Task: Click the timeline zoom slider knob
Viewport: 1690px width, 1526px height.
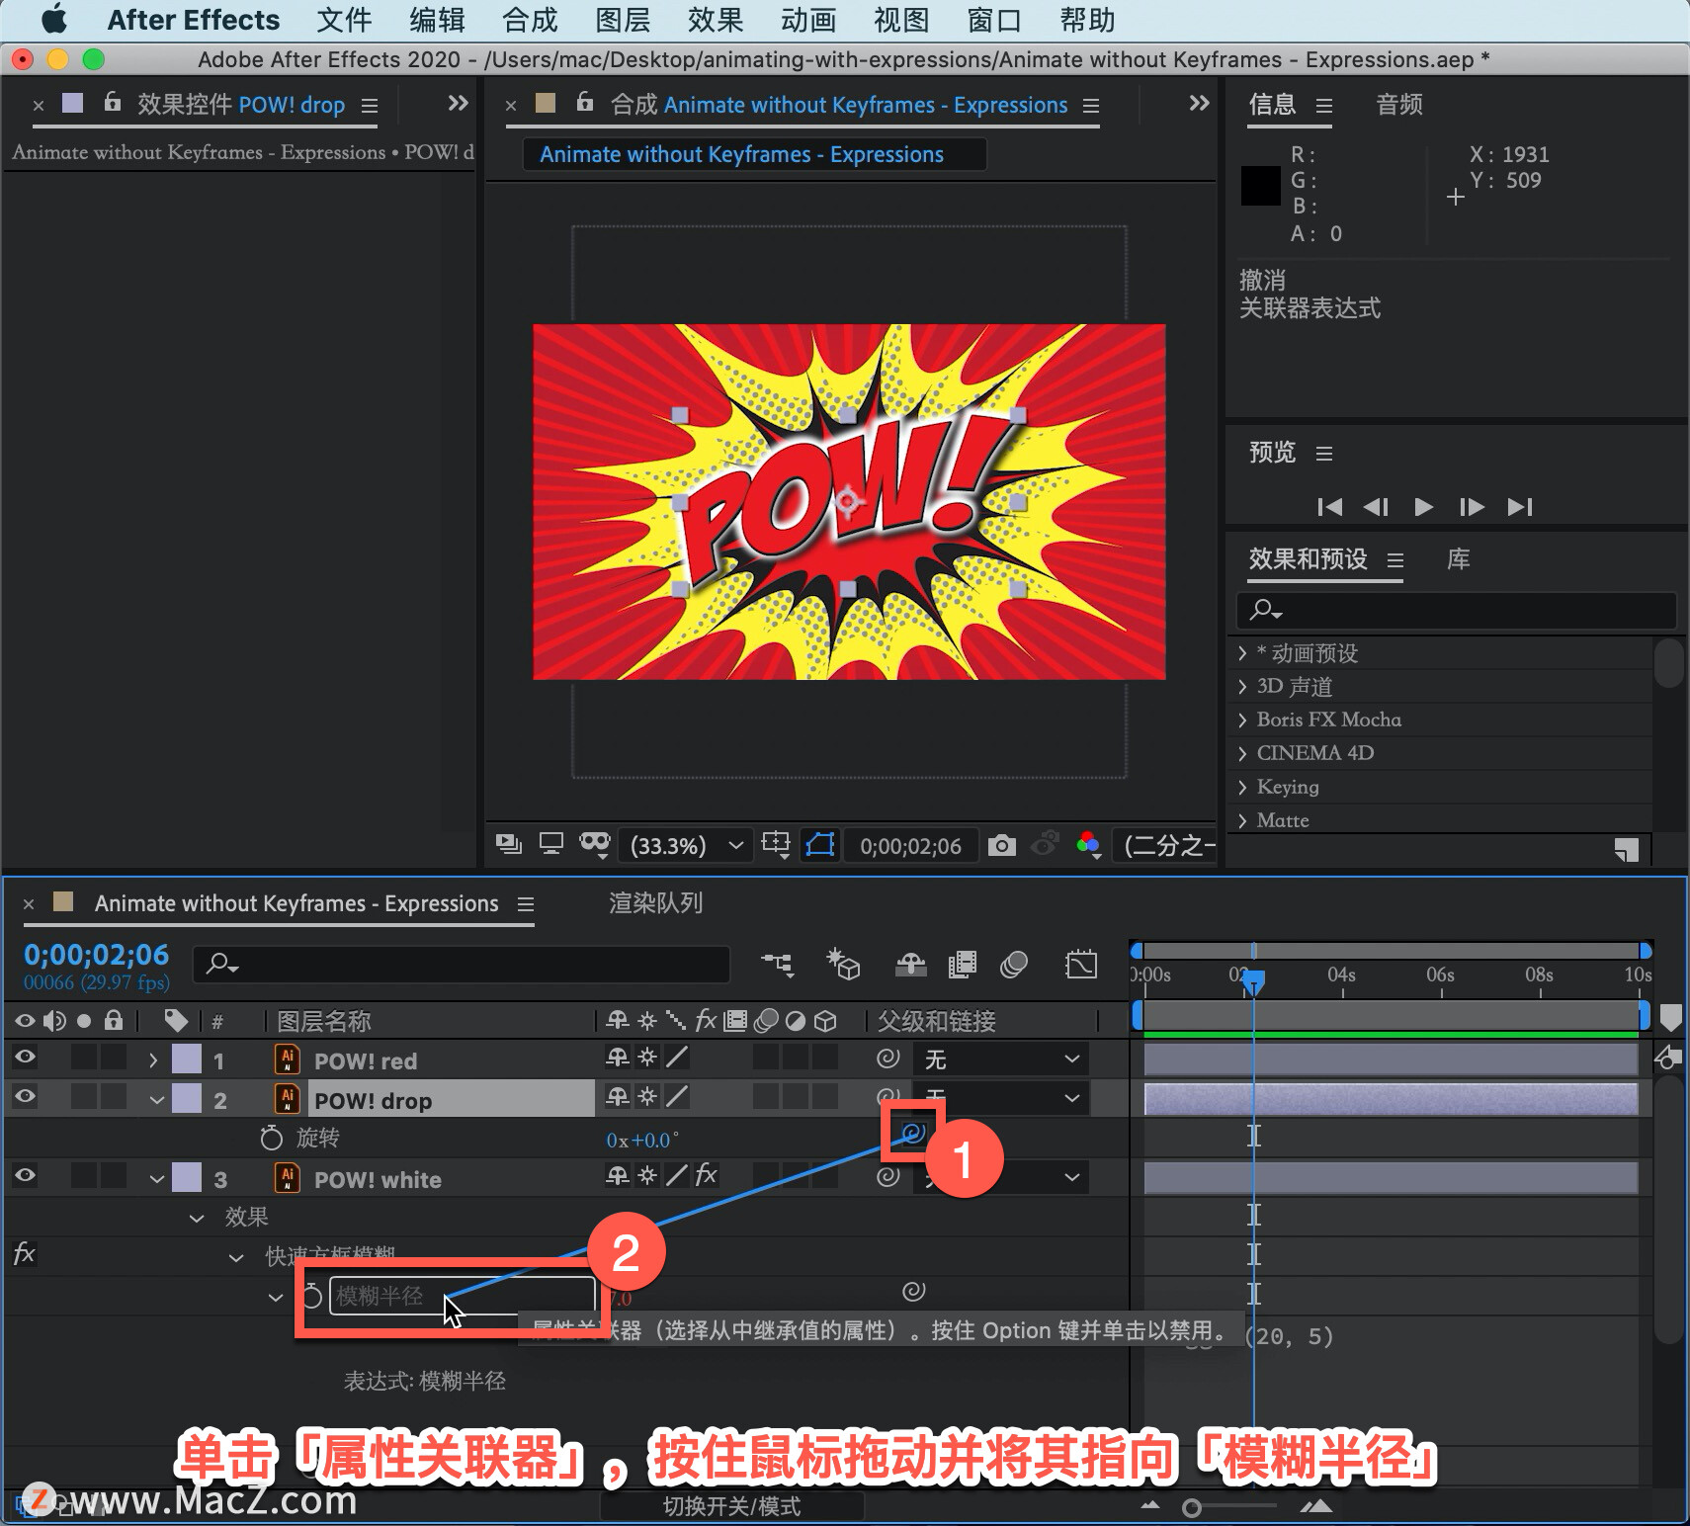Action: click(1193, 1508)
